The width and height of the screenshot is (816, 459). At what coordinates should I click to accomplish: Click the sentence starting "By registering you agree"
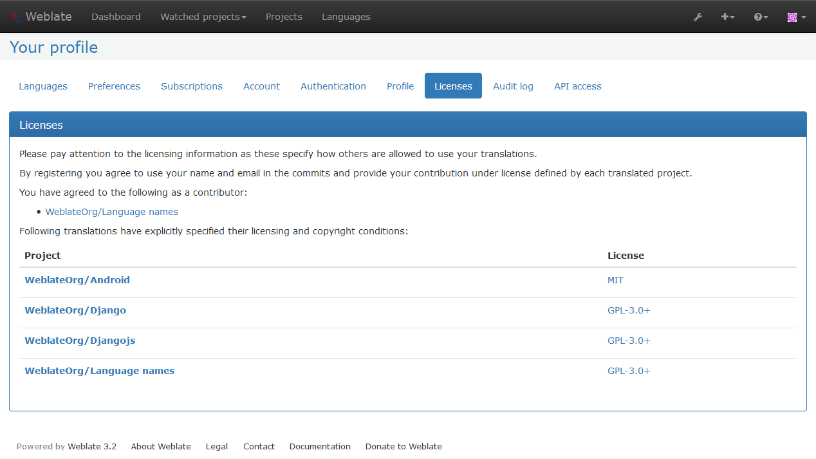[356, 173]
